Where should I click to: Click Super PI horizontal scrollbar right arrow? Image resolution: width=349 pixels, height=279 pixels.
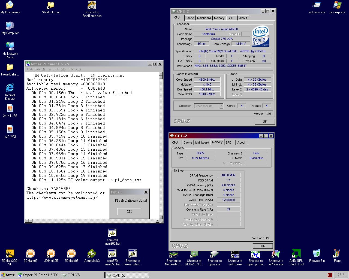tap(157, 221)
